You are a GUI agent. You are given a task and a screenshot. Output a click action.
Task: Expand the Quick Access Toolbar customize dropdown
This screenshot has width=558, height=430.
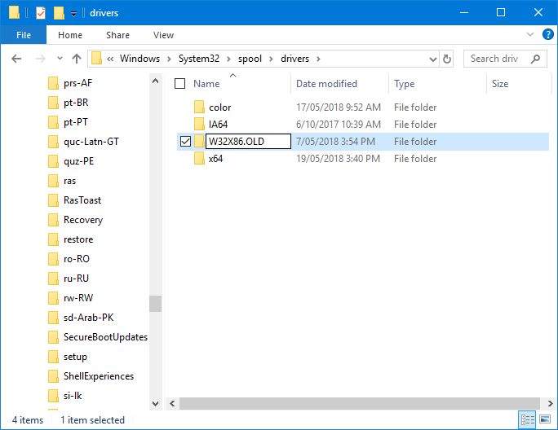[x=73, y=13]
